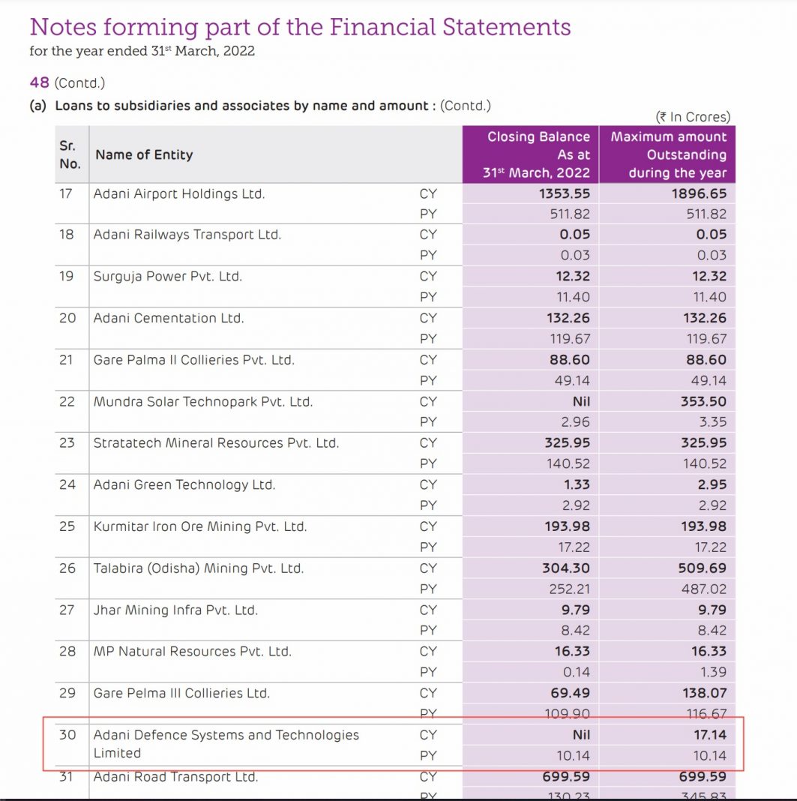The image size is (797, 801).
Task: Click Adani Road Transport Ltd. entity name
Action: (x=175, y=777)
